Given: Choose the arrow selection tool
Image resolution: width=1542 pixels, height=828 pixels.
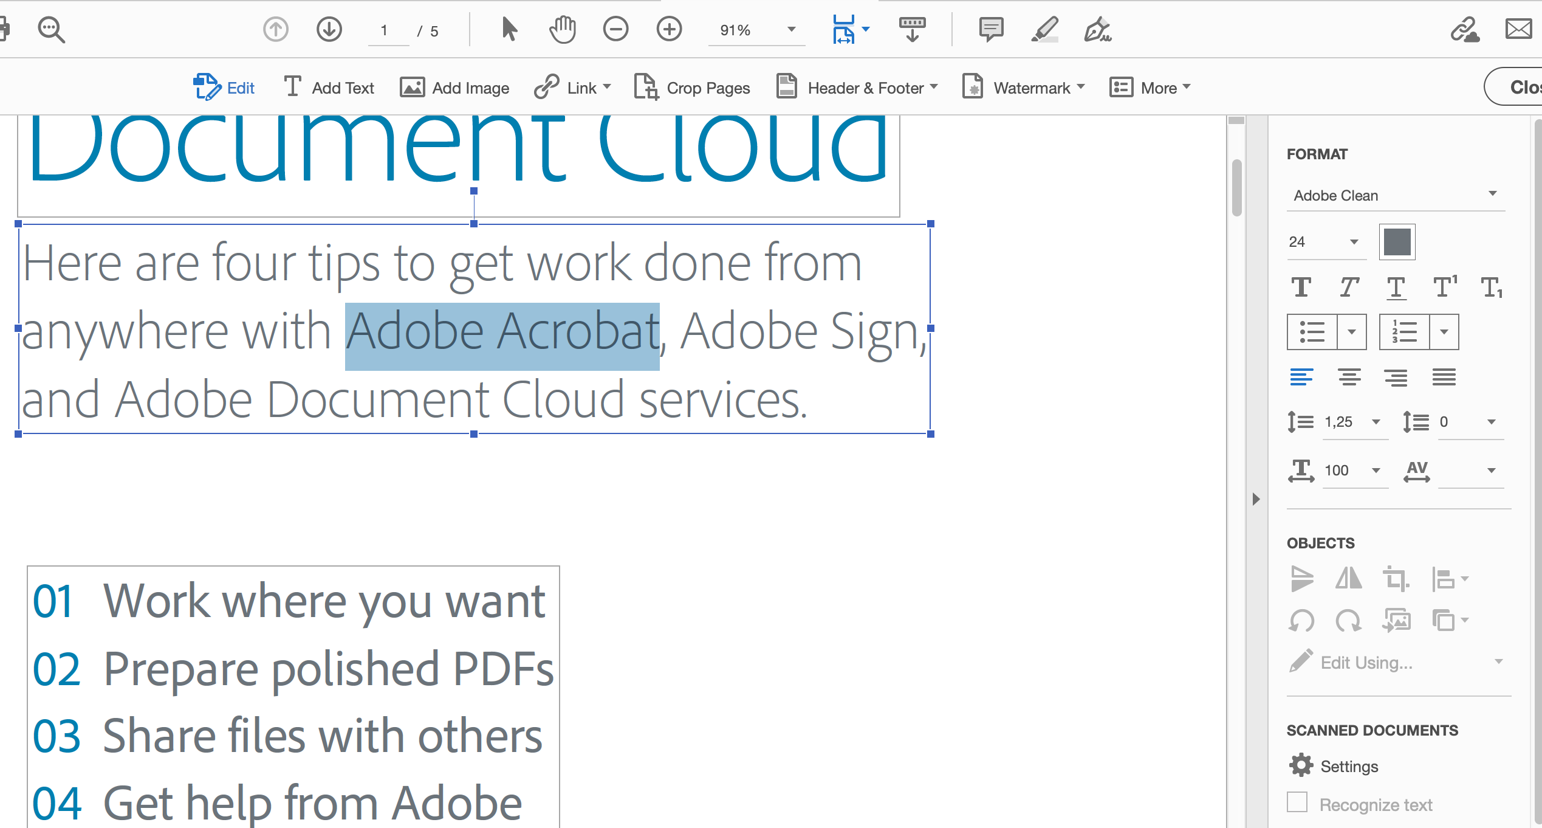Looking at the screenshot, I should (x=510, y=29).
